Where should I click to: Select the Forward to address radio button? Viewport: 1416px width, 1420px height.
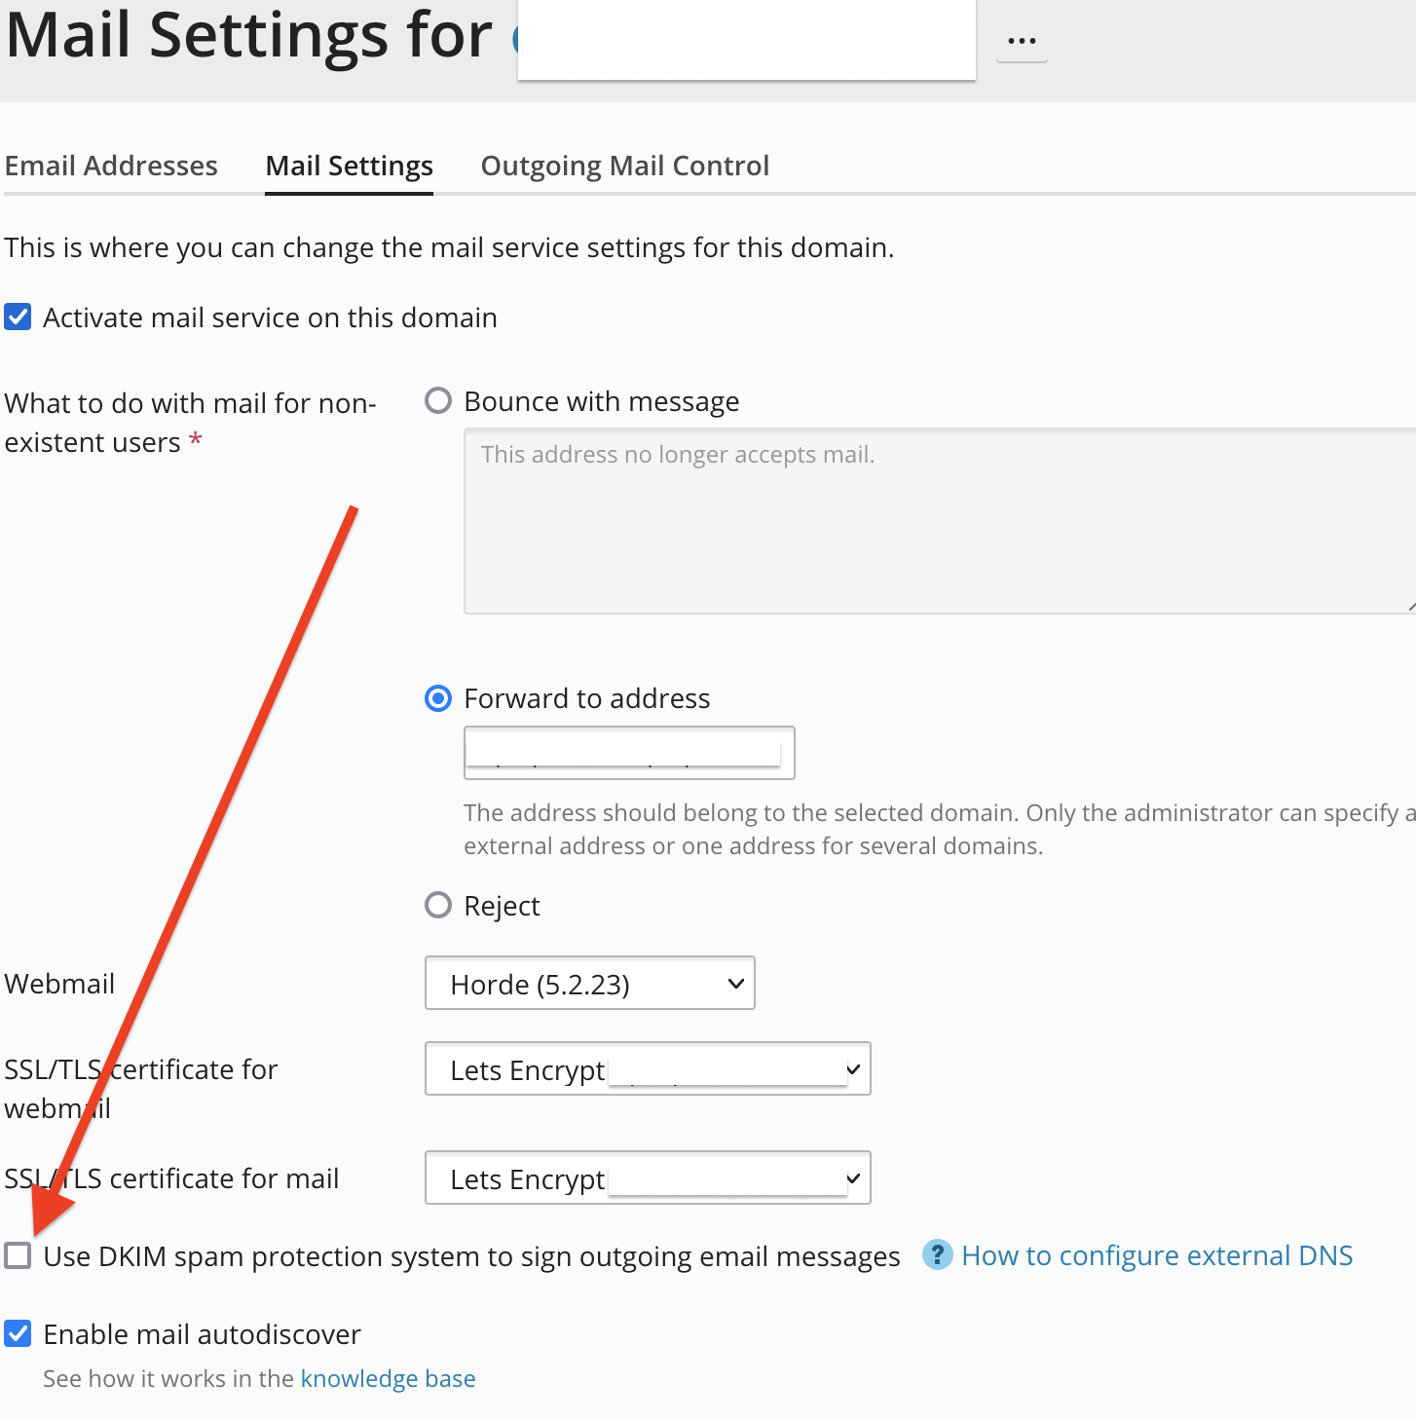438,698
